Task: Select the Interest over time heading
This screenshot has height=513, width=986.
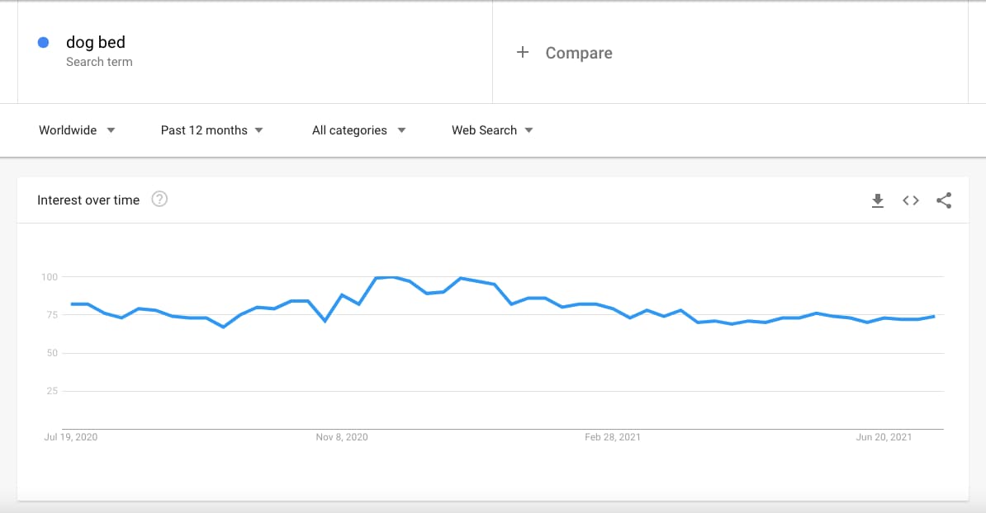Action: tap(88, 200)
